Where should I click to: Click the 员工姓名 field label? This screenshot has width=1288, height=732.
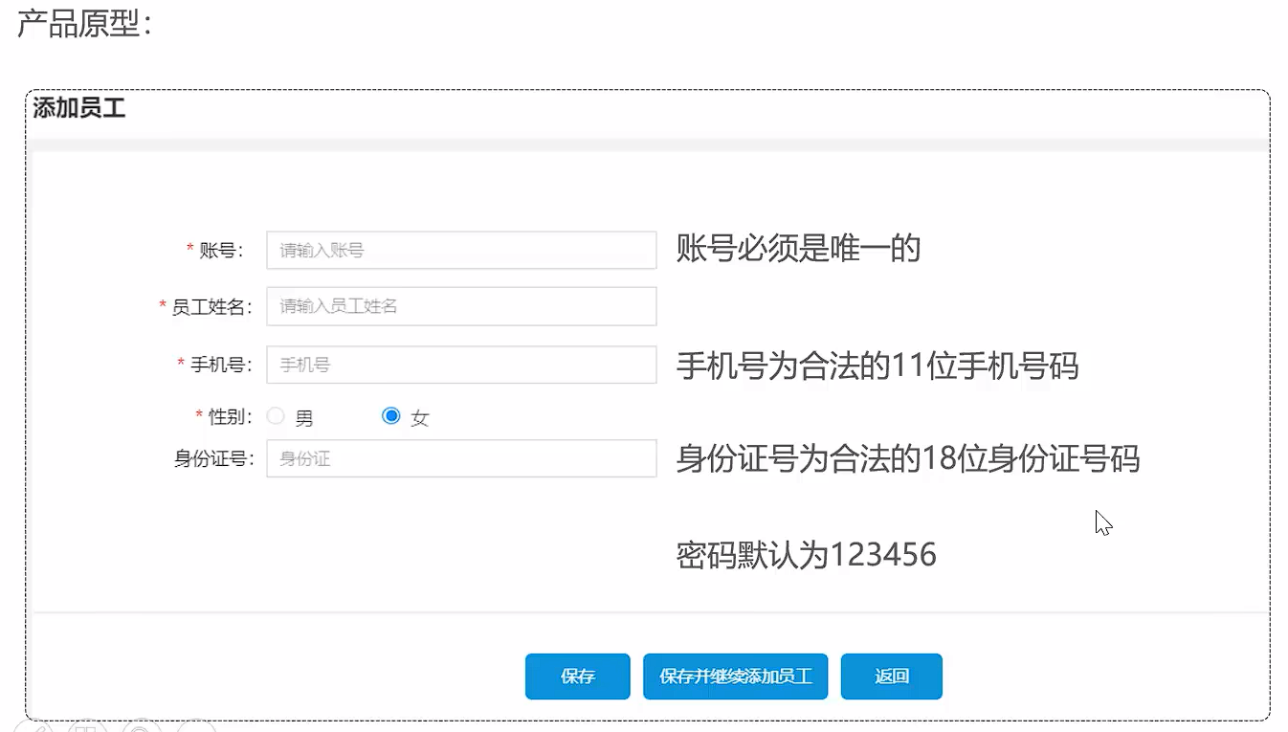pyautogui.click(x=210, y=307)
